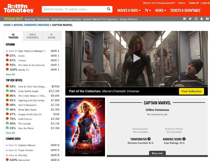The image size is (210, 161).
Task: Click the Rotten Tomatoes logo
Action: [x=19, y=8]
